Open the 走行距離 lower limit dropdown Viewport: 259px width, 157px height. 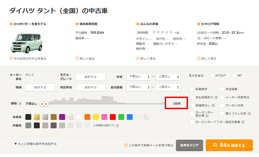pos(139,87)
